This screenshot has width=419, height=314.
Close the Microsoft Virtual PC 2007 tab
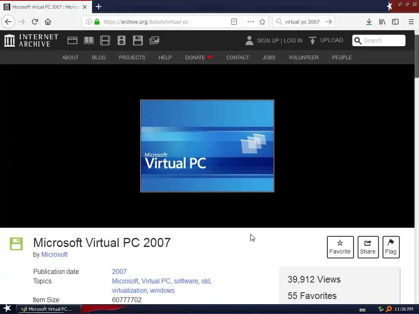[85, 7]
